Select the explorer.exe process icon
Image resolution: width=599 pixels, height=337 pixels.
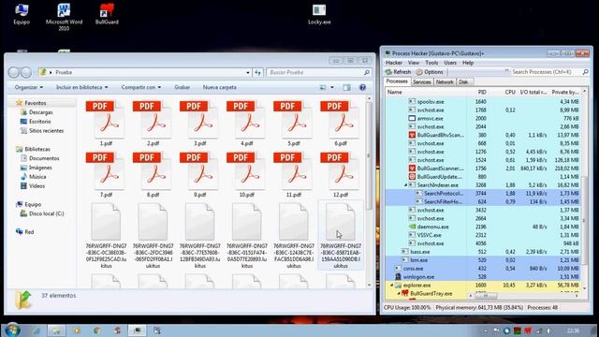(x=398, y=285)
